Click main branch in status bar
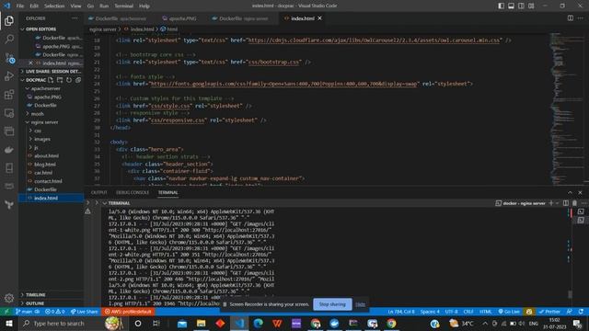589x331 pixels. [25, 312]
